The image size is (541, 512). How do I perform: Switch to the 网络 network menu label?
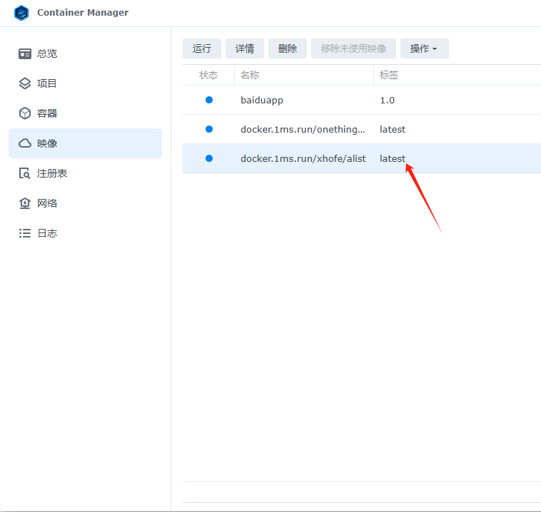pyautogui.click(x=47, y=203)
